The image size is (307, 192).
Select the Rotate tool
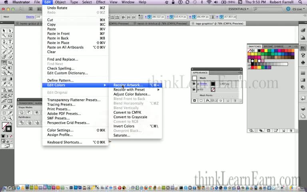(4, 63)
